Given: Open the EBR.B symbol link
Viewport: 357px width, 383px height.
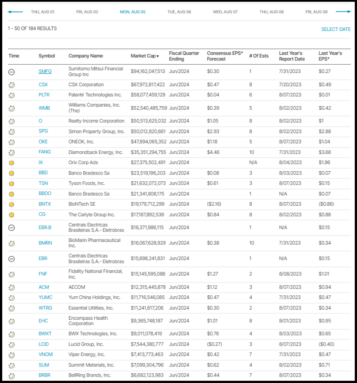Looking at the screenshot, I should click(45, 227).
